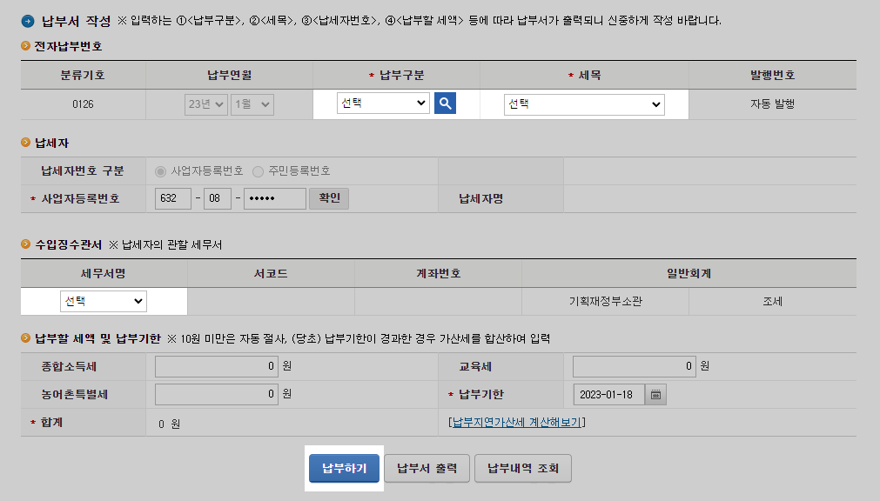Open the 납부지연가산세 계산해보기 link
The height and width of the screenshot is (501, 880).
click(516, 422)
